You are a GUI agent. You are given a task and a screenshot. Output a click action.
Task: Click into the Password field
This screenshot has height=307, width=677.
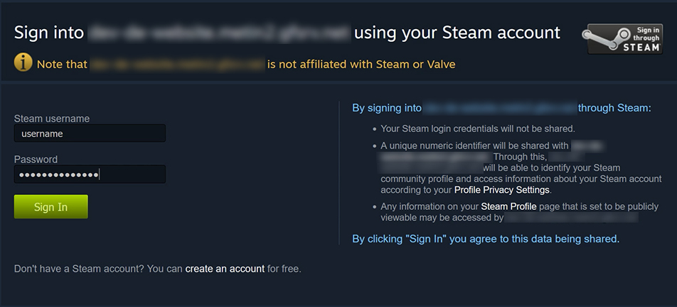pyautogui.click(x=90, y=174)
